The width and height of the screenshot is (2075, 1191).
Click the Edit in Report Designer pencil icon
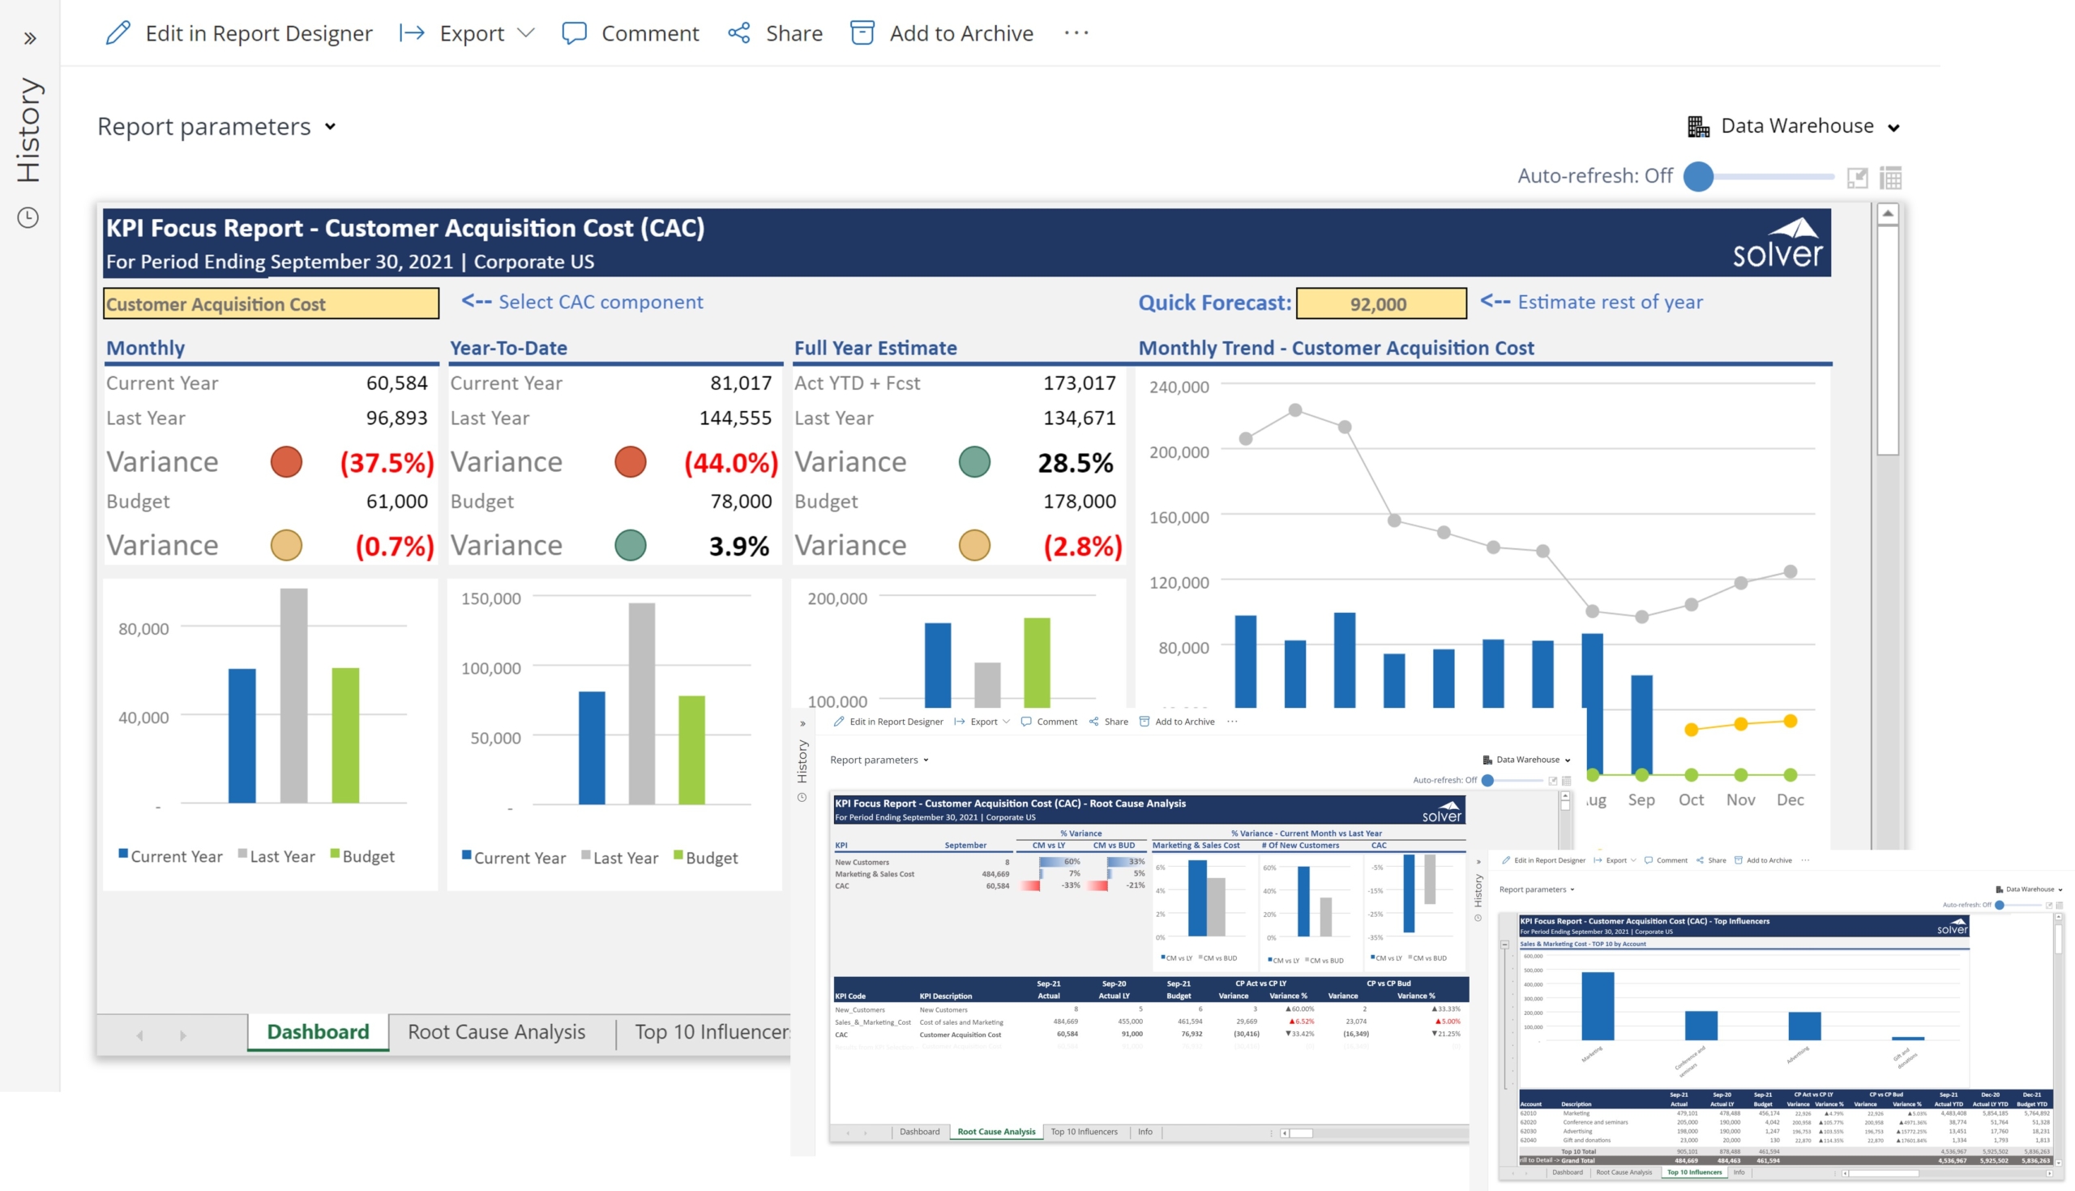[118, 32]
